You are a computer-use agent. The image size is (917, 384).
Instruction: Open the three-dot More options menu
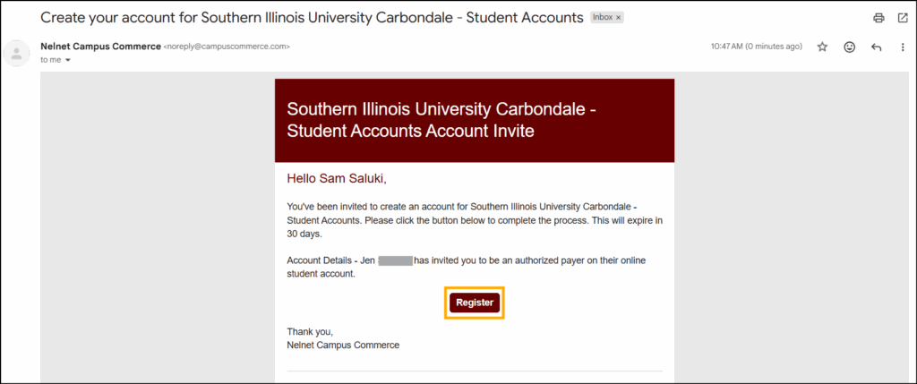(x=901, y=47)
